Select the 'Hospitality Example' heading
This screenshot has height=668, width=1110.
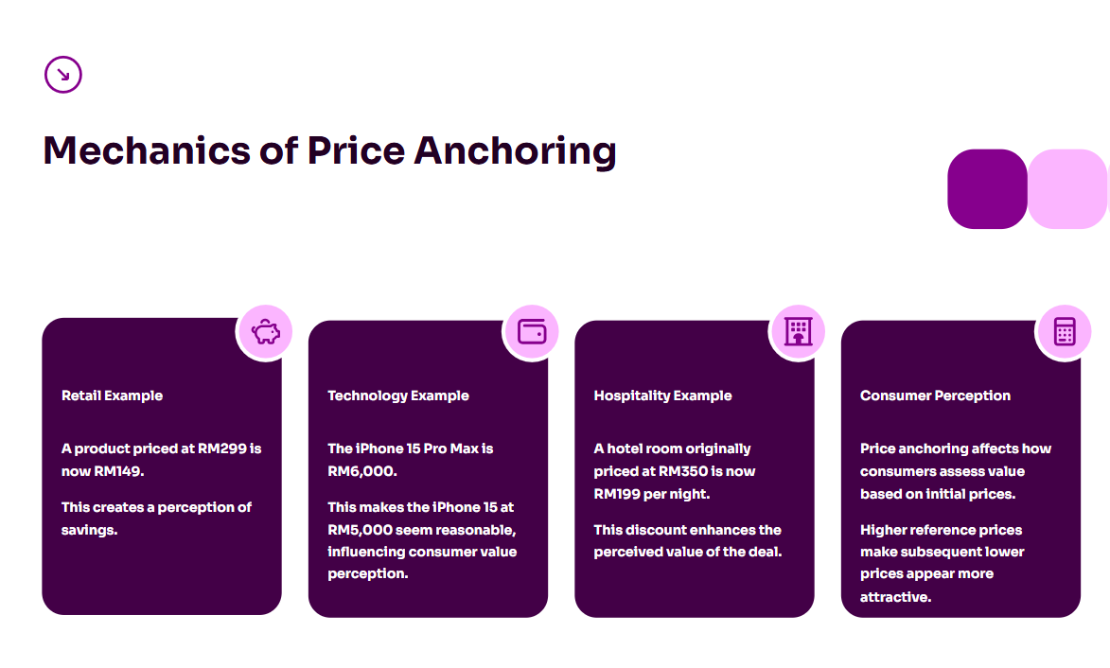coord(662,396)
